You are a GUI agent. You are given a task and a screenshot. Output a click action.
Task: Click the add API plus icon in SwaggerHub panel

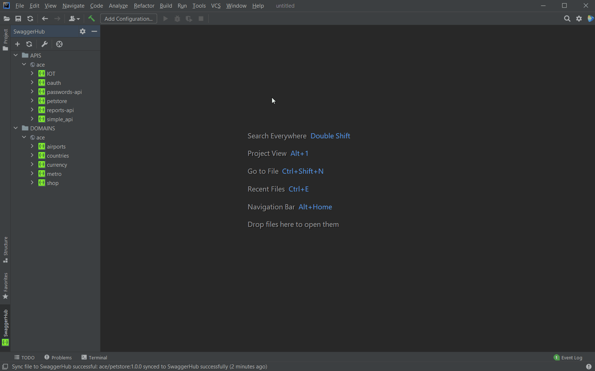pos(17,44)
